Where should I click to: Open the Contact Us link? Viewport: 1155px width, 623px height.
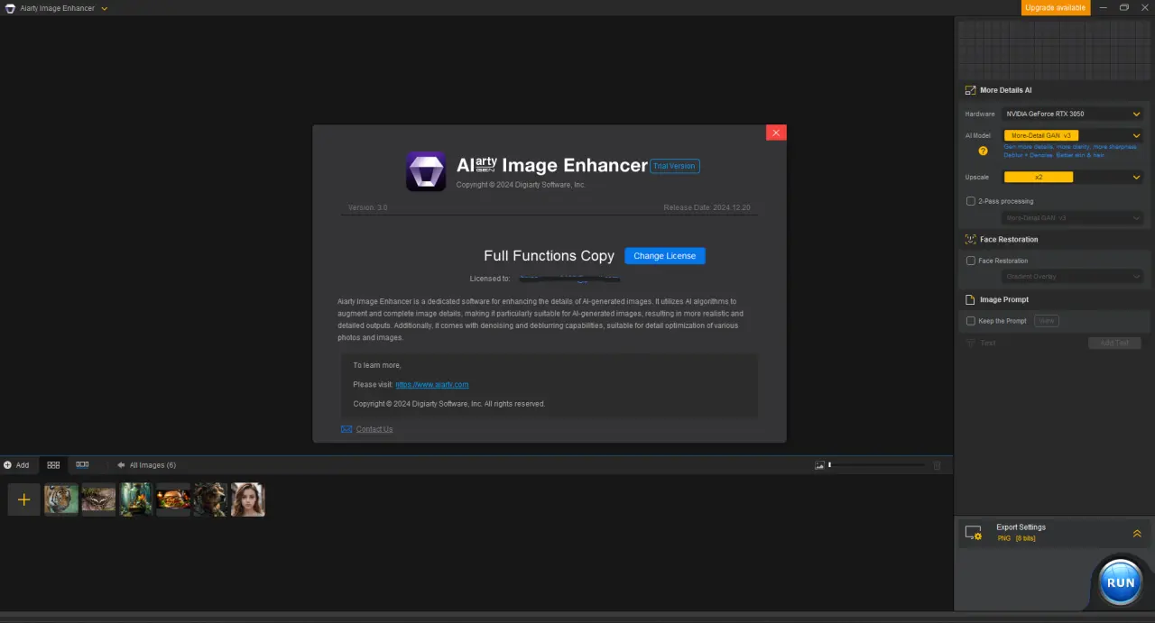pyautogui.click(x=374, y=429)
